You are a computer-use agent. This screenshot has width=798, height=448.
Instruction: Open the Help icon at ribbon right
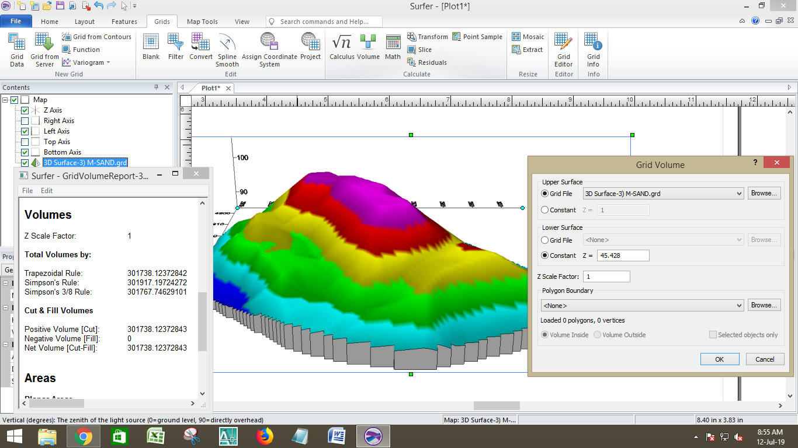(755, 21)
